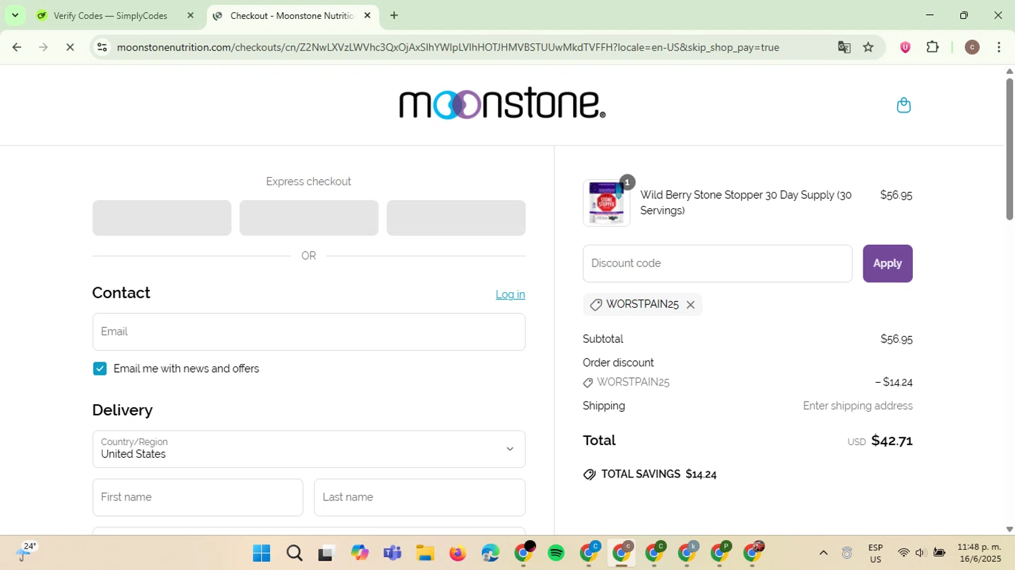Show hidden system tray icons

(824, 553)
